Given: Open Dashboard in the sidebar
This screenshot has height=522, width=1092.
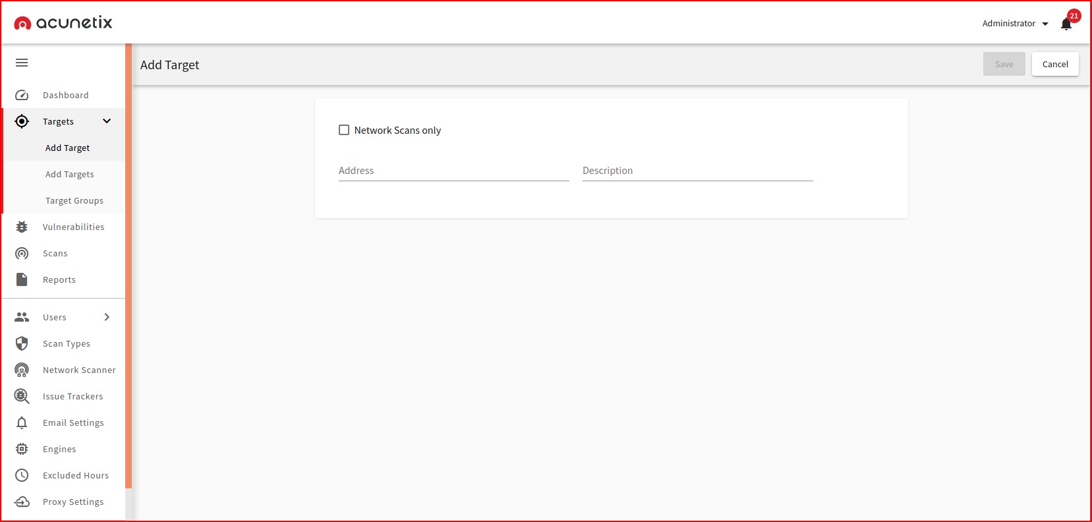Looking at the screenshot, I should point(64,95).
